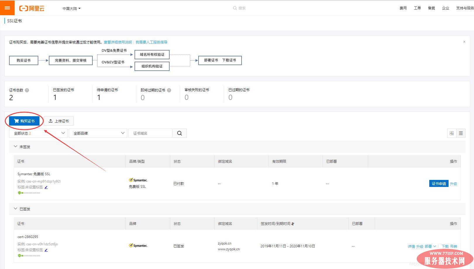
Task: Click the 购买证书 step box in flowchart
Action: pos(24,60)
